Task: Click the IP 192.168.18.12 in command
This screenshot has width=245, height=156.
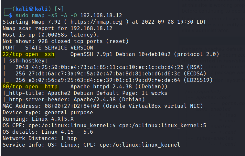Action: pos(101,16)
